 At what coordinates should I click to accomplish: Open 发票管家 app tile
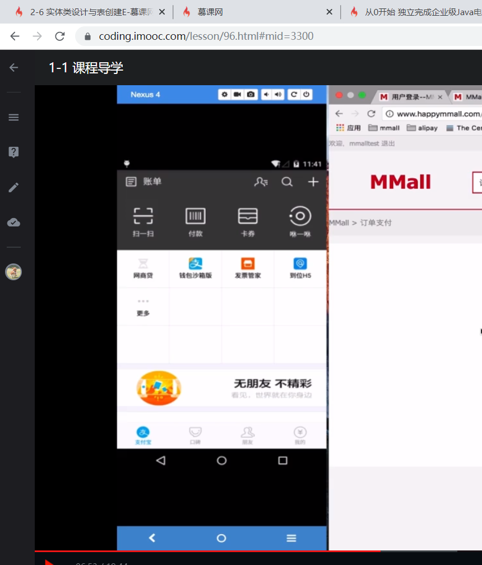pos(248,268)
